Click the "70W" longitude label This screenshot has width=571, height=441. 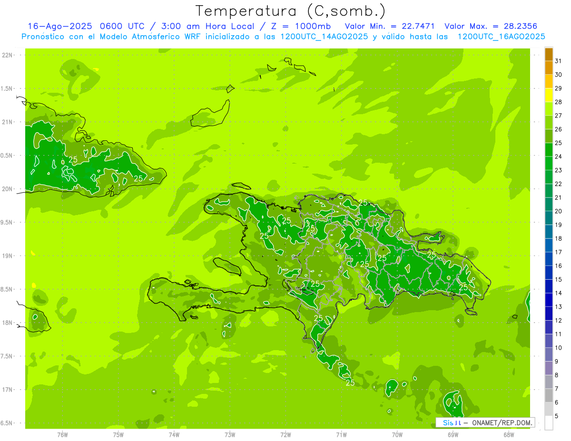(397, 435)
